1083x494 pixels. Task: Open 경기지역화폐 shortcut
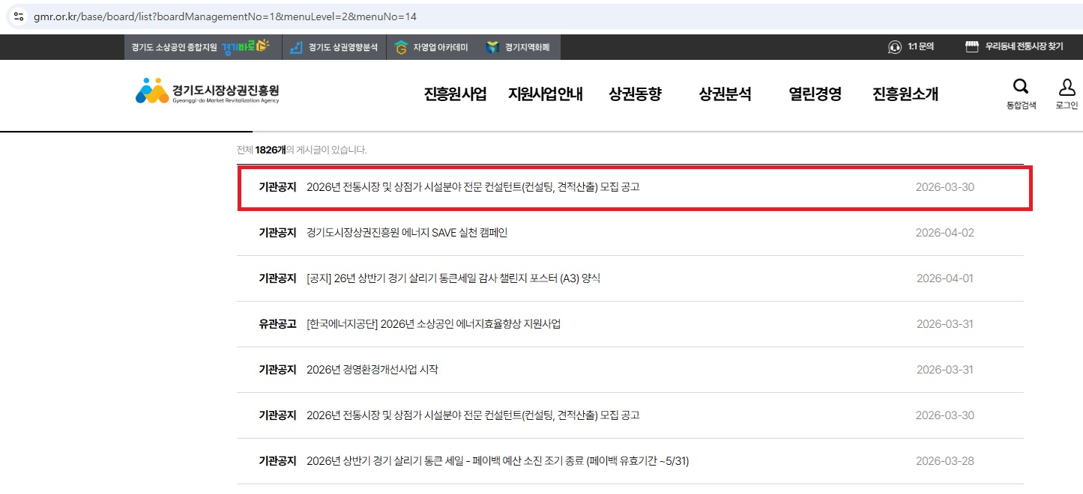coord(519,47)
